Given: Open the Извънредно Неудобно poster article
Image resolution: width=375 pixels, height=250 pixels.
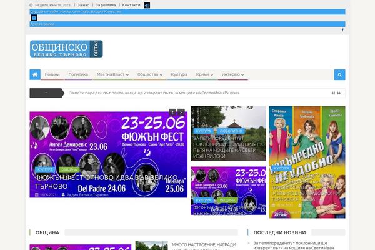Looking at the screenshot, I should 307,162.
